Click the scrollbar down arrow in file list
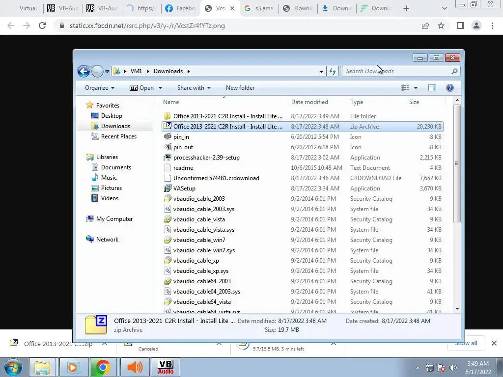503x377 pixels. [x=457, y=309]
